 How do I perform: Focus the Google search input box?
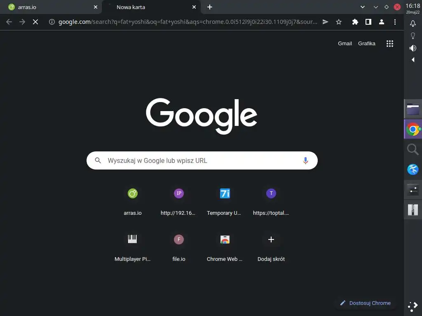202,160
